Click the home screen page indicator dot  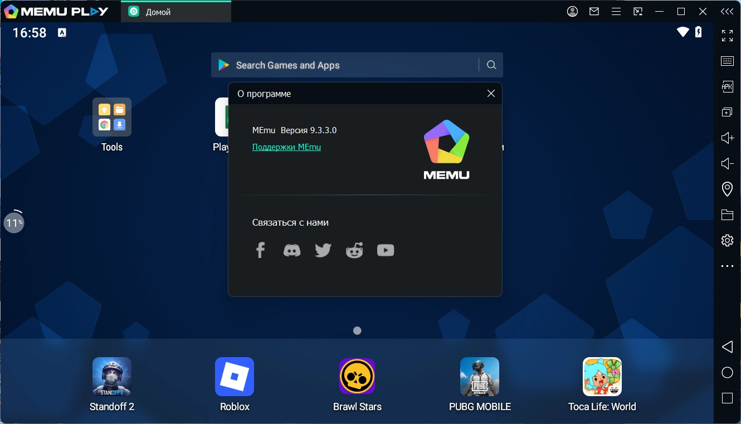pyautogui.click(x=357, y=330)
